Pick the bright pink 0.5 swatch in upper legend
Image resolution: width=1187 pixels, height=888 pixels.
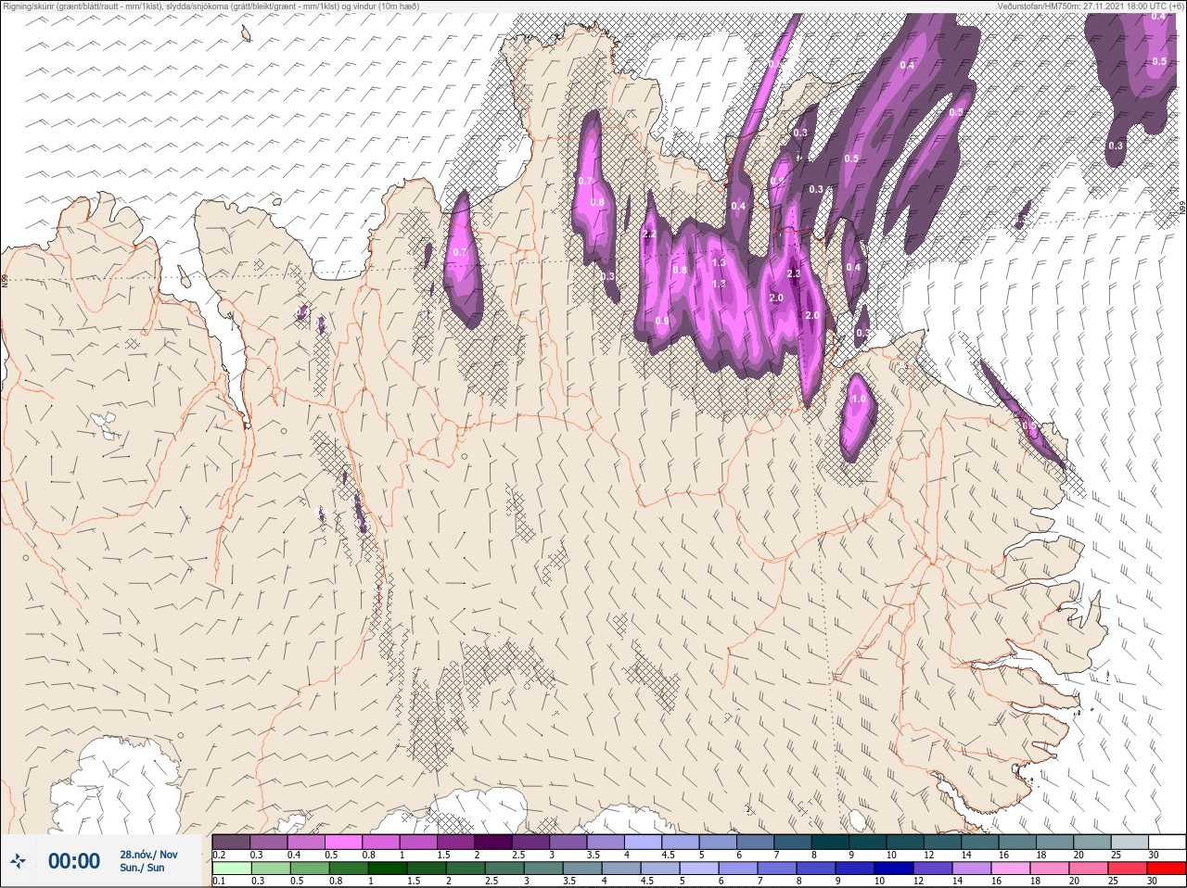[343, 842]
